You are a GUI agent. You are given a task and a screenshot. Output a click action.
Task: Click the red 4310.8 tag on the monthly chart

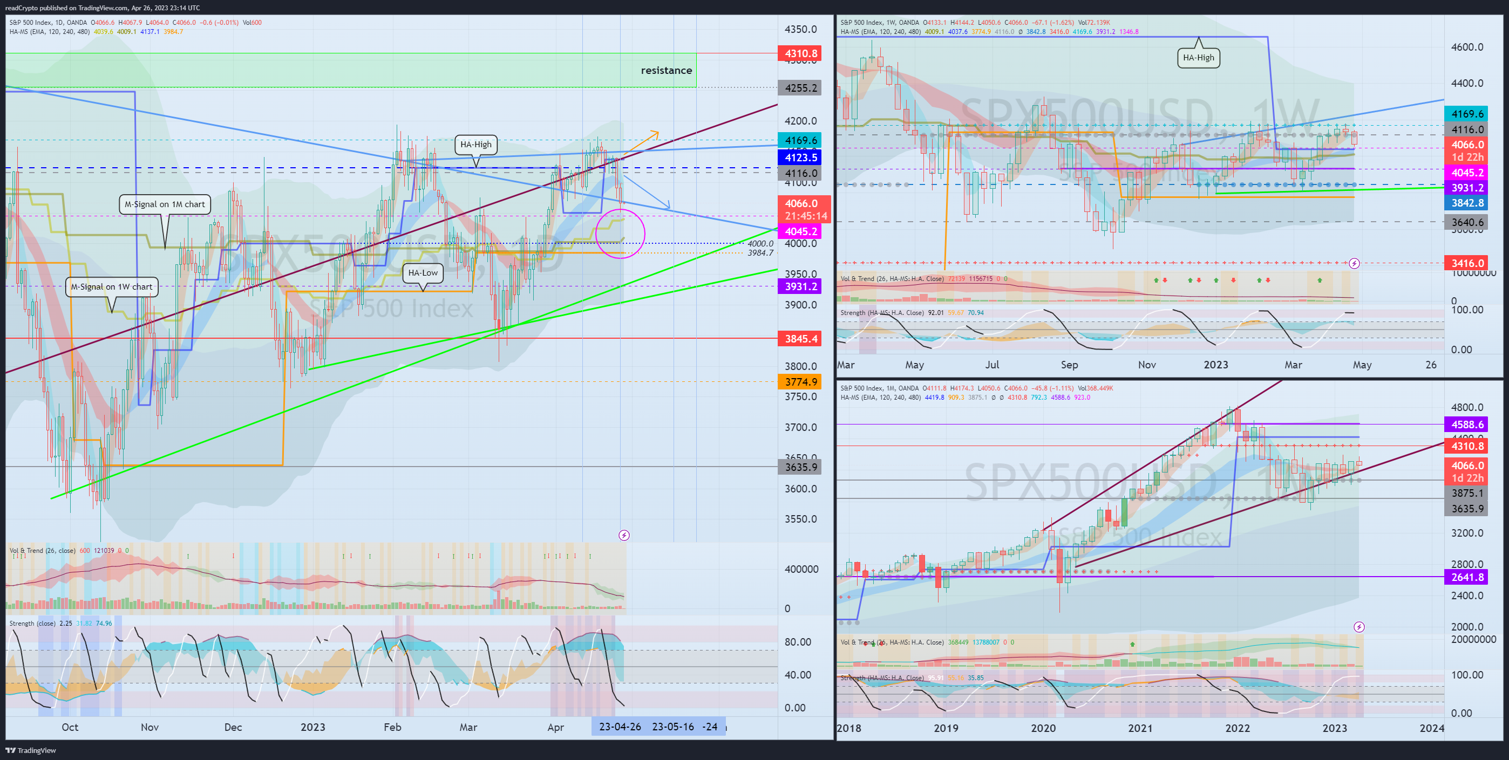coord(1467,446)
